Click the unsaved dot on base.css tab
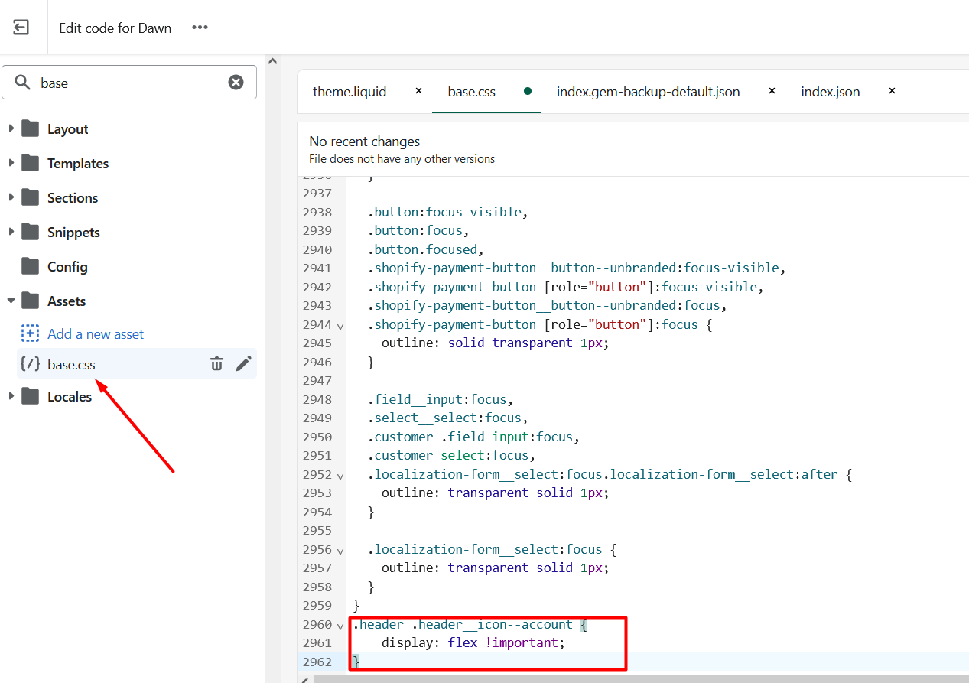Viewport: 969px width, 683px height. coord(528,91)
